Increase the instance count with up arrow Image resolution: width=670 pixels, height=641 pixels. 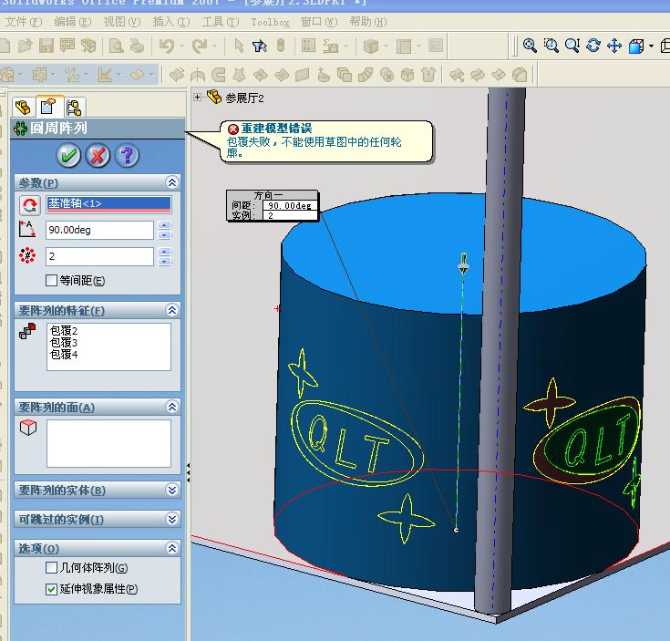pos(164,252)
